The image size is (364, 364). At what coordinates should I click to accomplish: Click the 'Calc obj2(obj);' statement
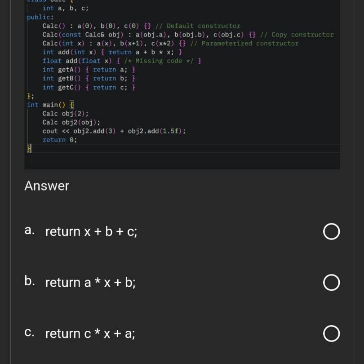(71, 122)
